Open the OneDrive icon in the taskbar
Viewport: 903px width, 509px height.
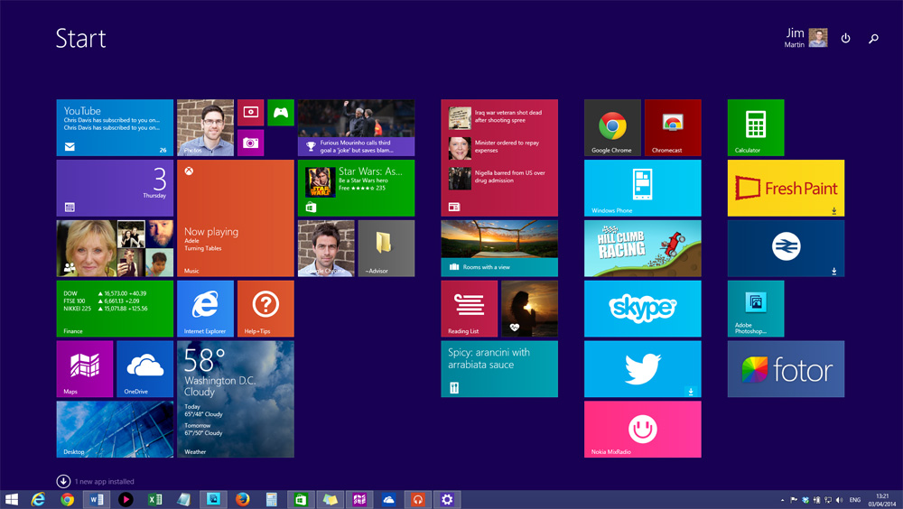(388, 499)
